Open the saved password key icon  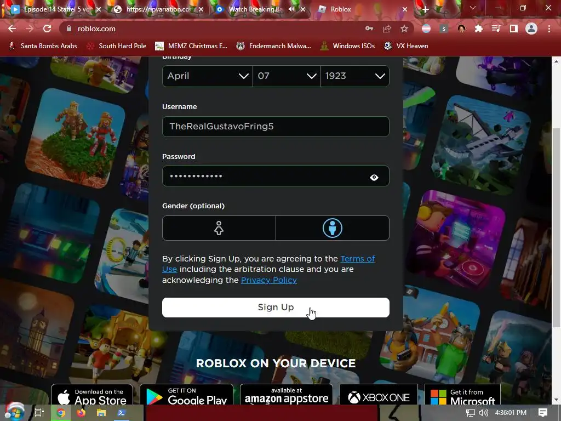click(369, 29)
